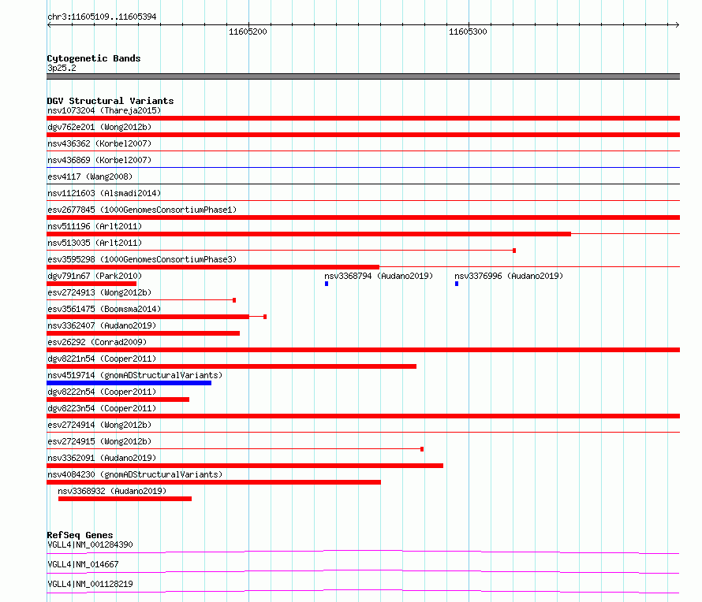This screenshot has height=602, width=702.
Task: Open nsv4519714 (gnomADStructuralVariants) label
Action: coord(135,375)
